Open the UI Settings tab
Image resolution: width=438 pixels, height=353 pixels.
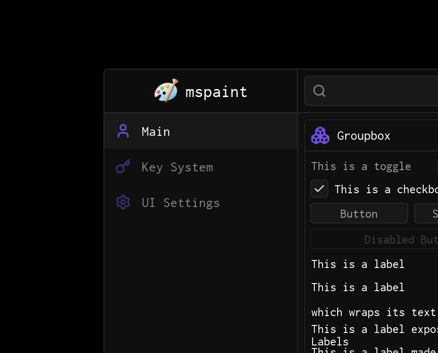(201, 203)
